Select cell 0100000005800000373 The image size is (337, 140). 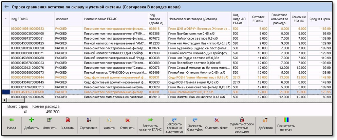[32, 72]
